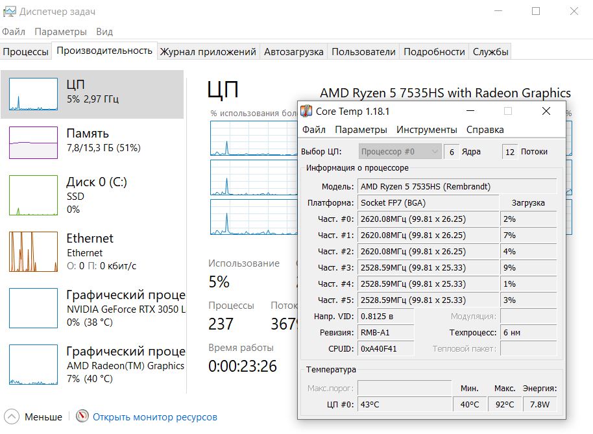Viewport: 593px width, 434px height.
Task: Select the Память graph thumbnail
Action: [33, 143]
